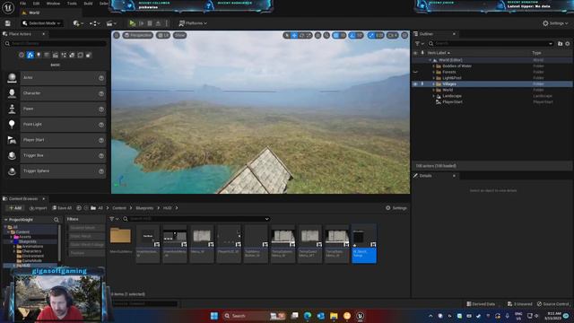Select the Basic actors category icon
The image size is (574, 323).
point(30,55)
